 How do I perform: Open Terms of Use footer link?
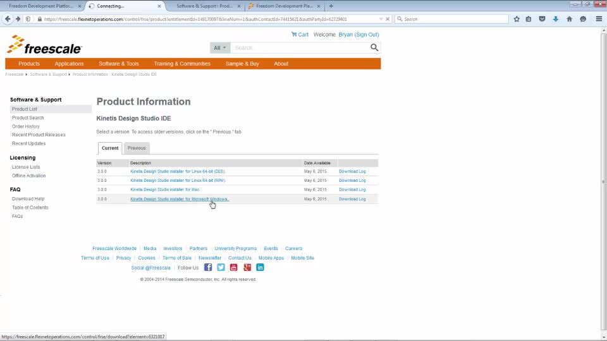[95, 258]
